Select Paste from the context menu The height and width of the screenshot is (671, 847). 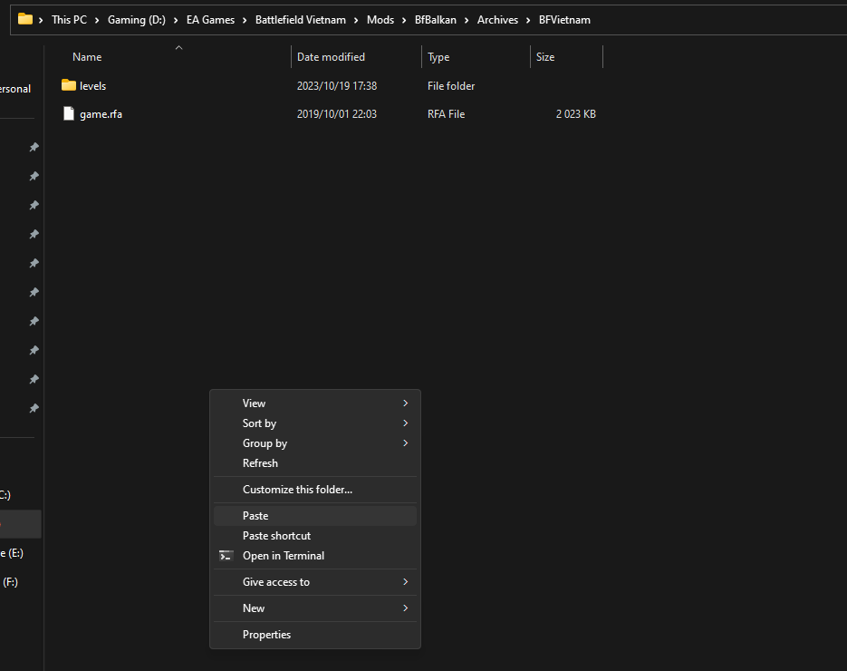pyautogui.click(x=255, y=516)
